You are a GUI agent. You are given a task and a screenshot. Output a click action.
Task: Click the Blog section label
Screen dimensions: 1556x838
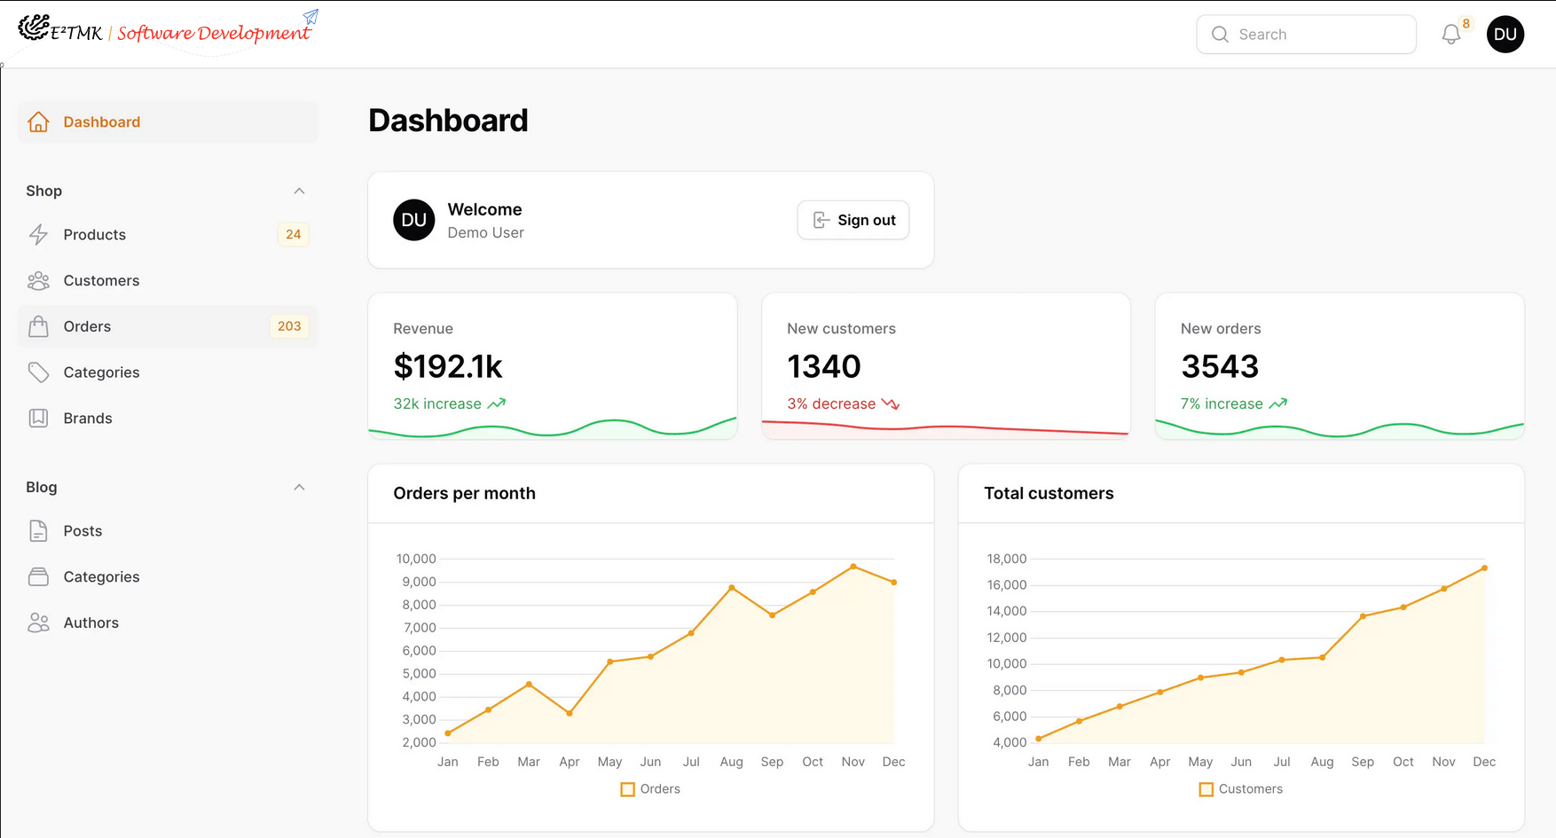click(x=41, y=487)
